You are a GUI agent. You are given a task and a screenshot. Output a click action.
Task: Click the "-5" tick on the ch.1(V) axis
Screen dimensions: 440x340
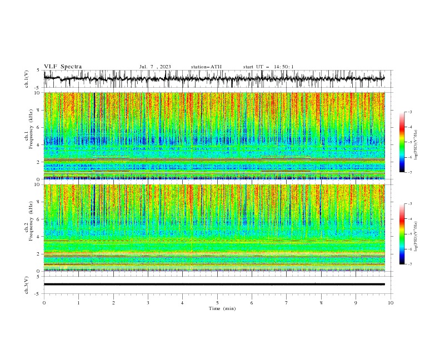(x=38, y=88)
